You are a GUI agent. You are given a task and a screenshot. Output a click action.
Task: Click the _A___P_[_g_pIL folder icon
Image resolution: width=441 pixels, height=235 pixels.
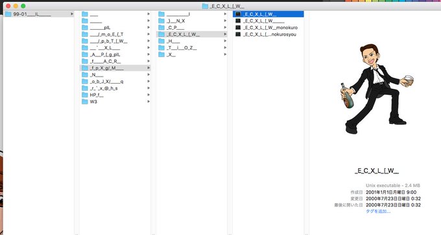[85, 55]
